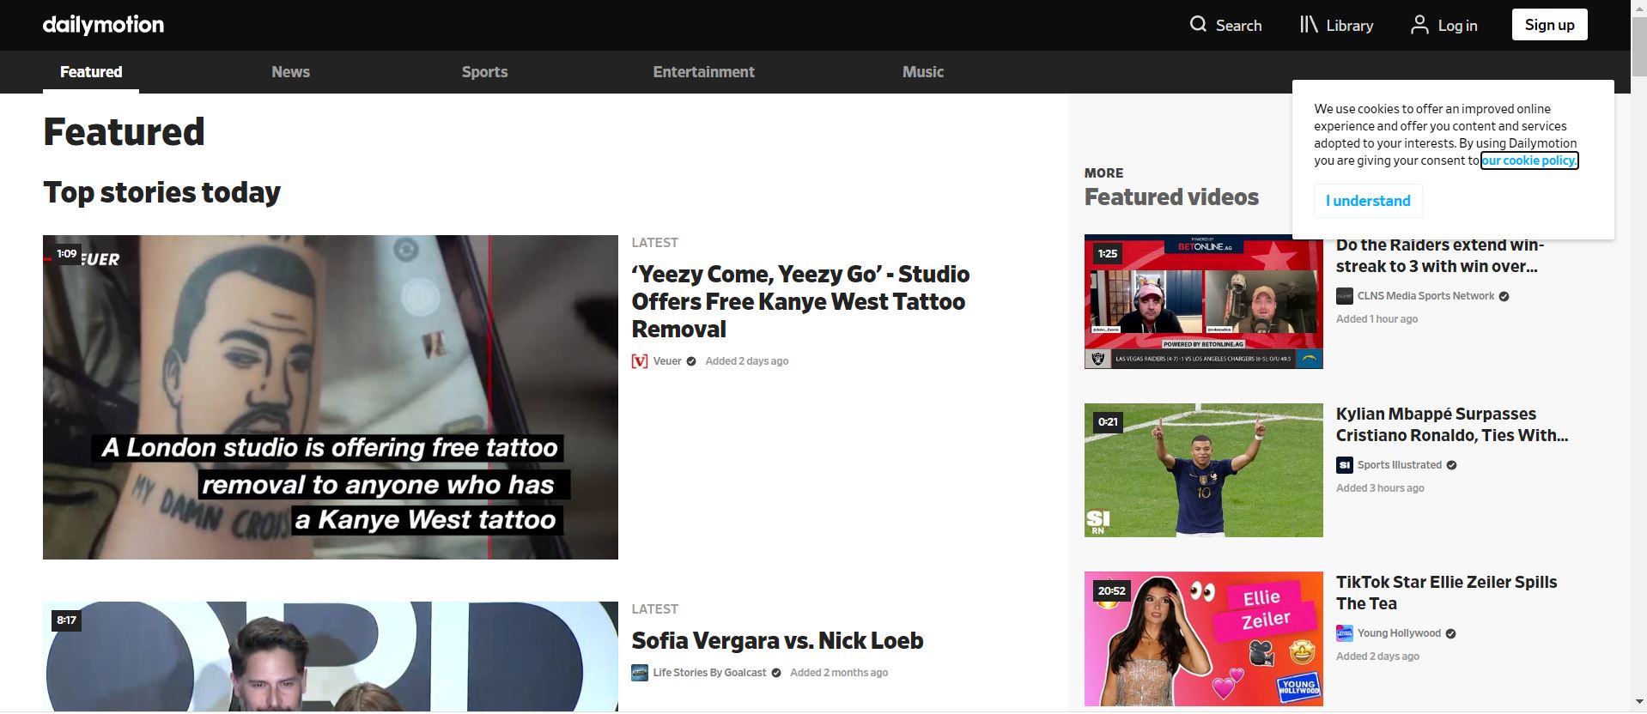Click verified badge next to Veuer
1647x714 pixels.
691,361
